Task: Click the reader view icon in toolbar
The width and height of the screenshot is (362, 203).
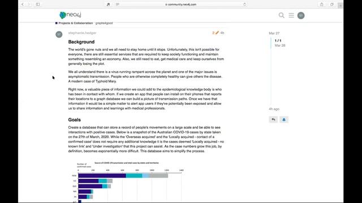Action: 118,5
